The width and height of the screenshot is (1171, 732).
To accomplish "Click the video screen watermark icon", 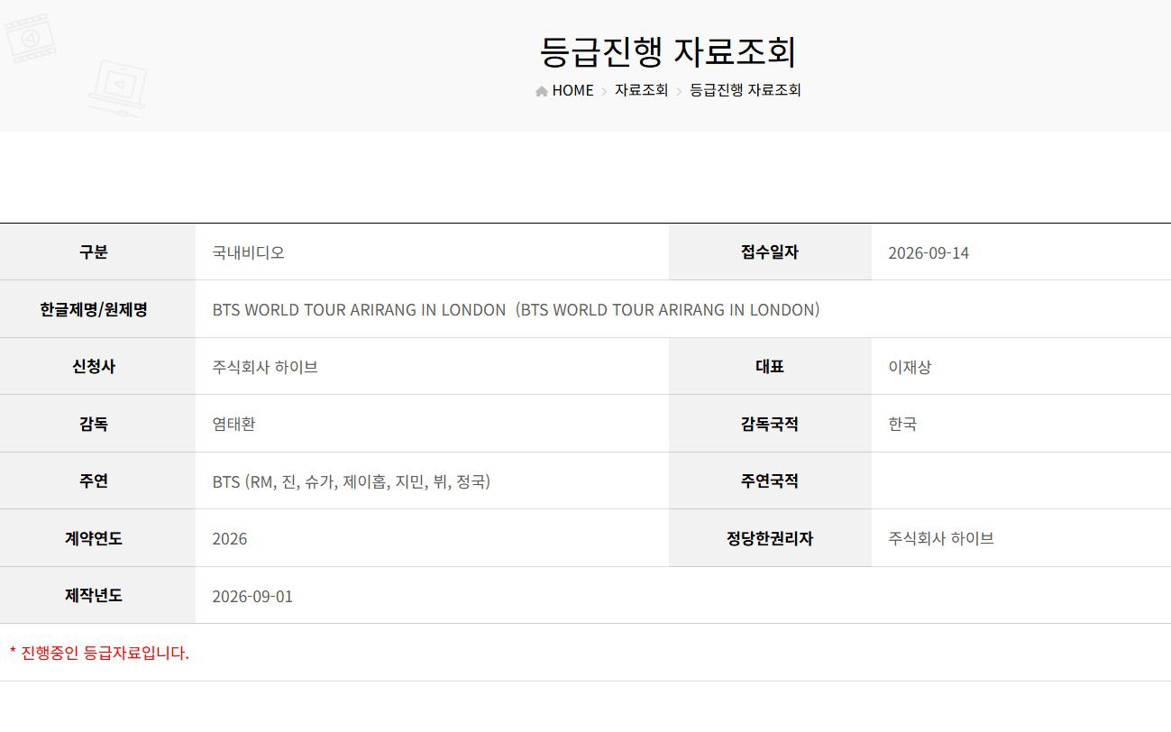I will [117, 87].
